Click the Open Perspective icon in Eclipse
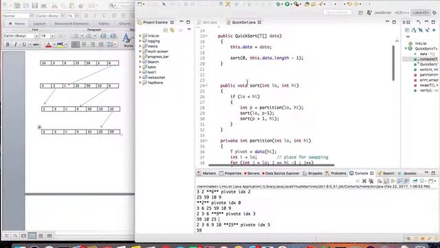This screenshot has height=248, width=440. pos(360,12)
